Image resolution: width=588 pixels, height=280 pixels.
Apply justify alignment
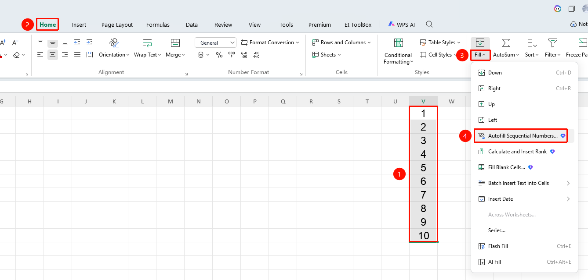(x=77, y=55)
